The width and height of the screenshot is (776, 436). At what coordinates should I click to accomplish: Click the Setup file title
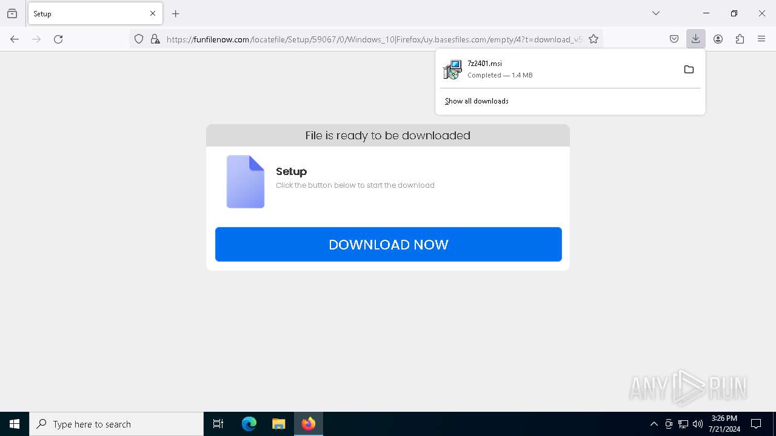pyautogui.click(x=292, y=171)
